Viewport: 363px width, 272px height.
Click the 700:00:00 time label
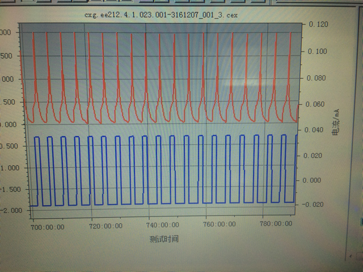click(x=48, y=227)
